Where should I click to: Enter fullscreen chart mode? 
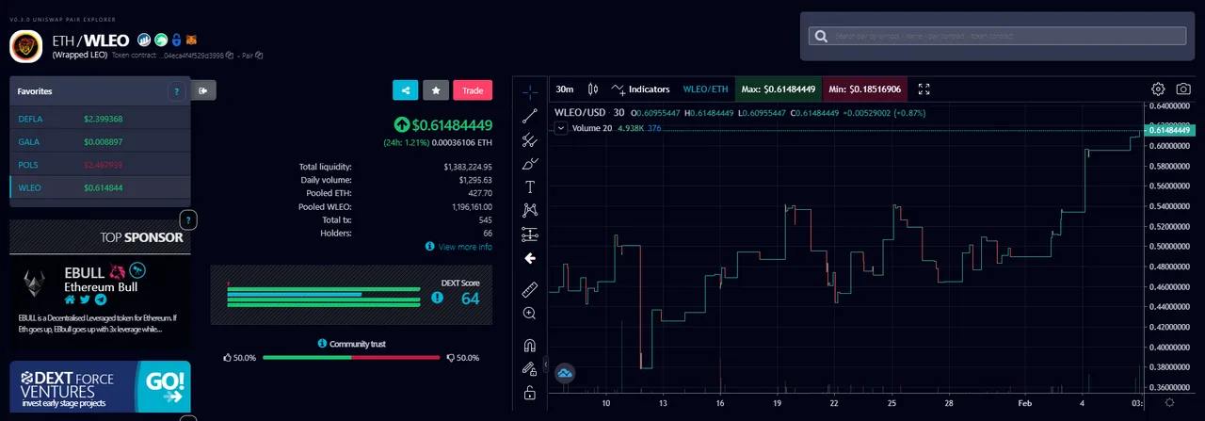(x=924, y=89)
